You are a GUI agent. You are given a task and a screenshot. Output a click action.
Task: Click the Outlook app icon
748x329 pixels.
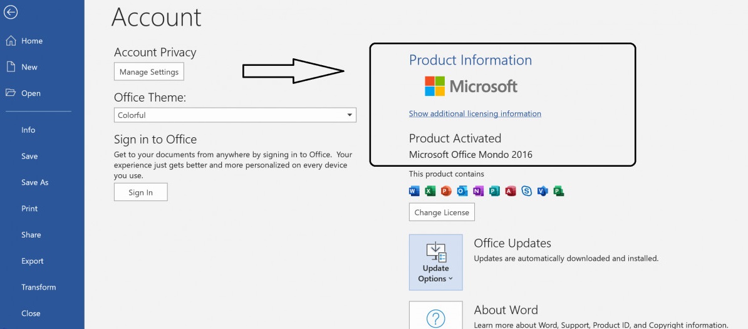click(462, 191)
